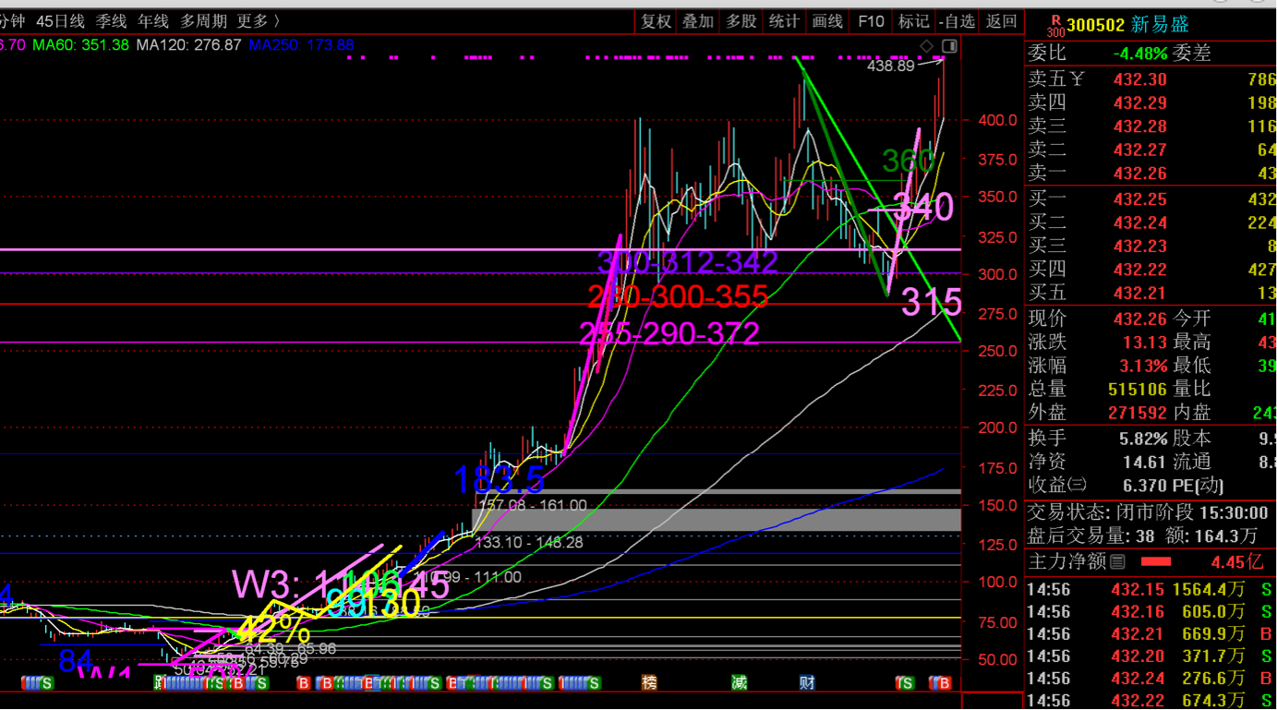Click the stock name 新易盛
This screenshot has width=1277, height=710.
pos(1161,25)
